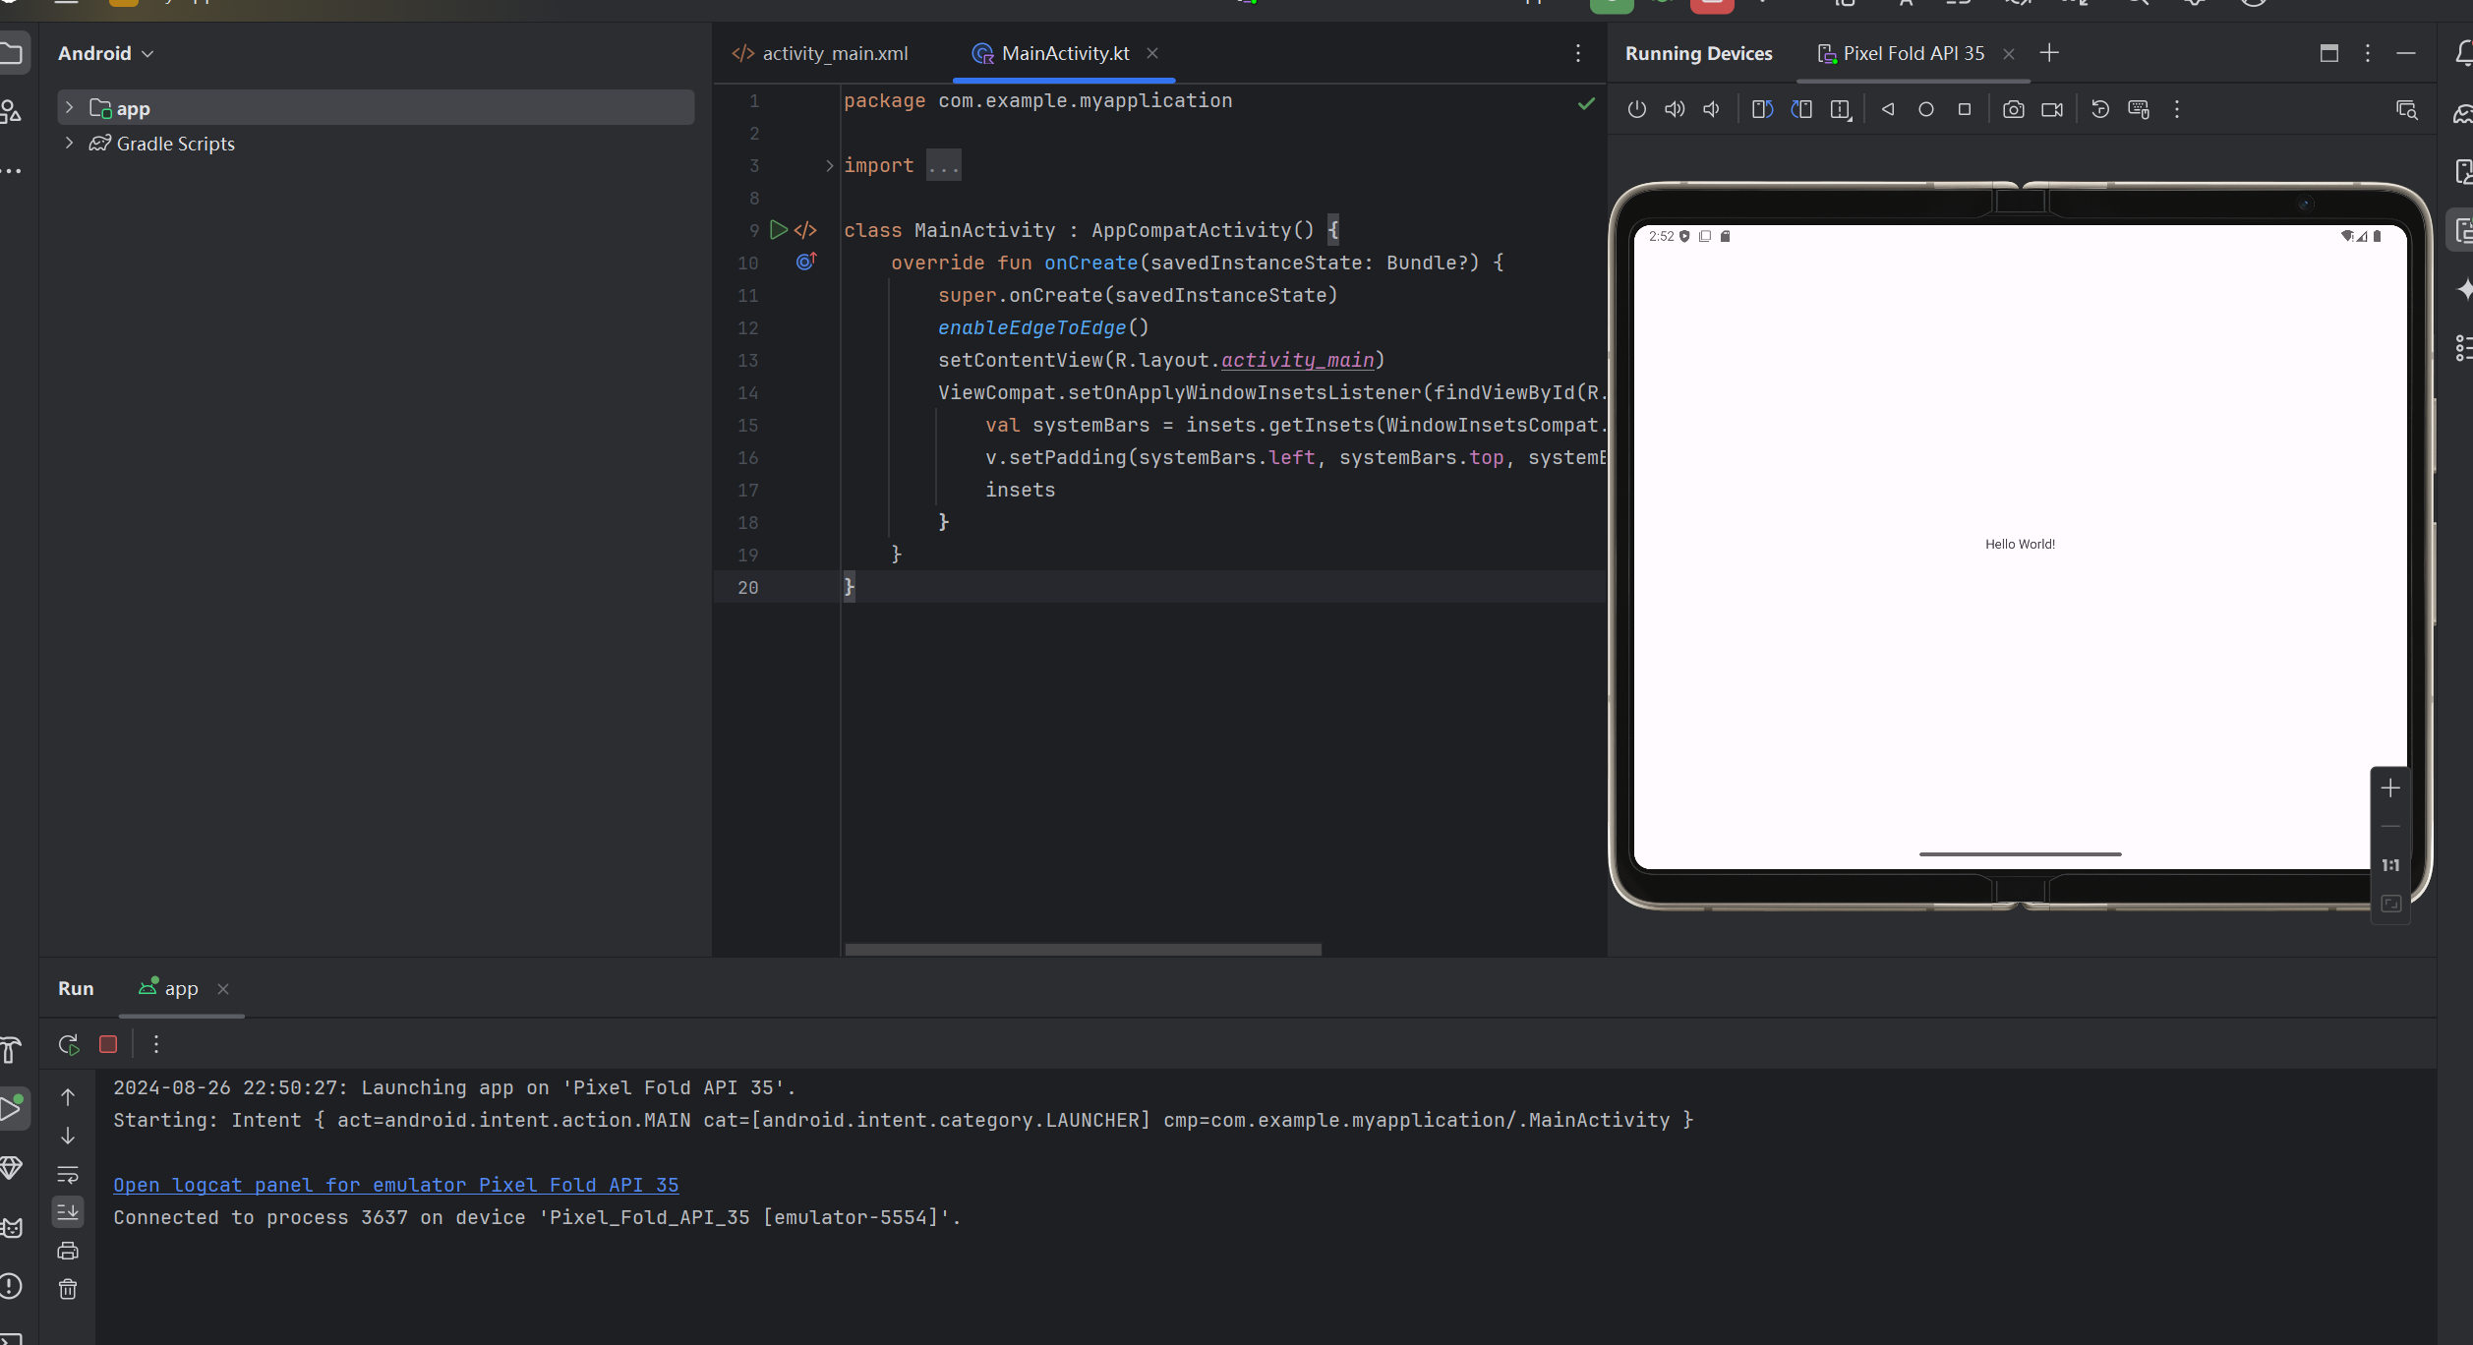Click the emulator Back triangle button
The image size is (2473, 1345).
pyautogui.click(x=1888, y=109)
